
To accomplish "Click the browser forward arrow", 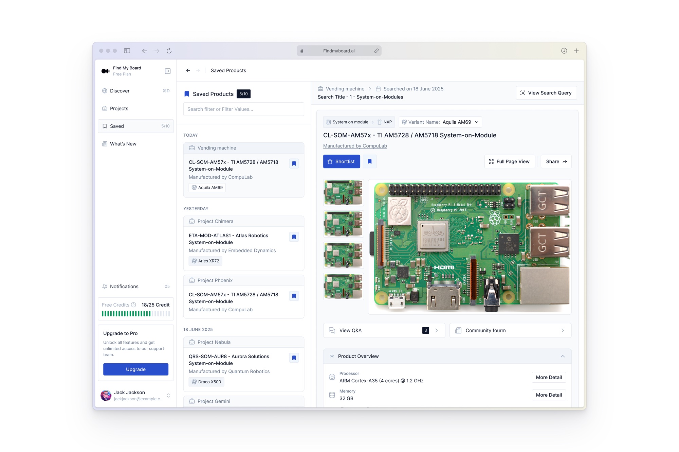I will pos(157,51).
